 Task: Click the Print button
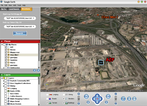129,99
